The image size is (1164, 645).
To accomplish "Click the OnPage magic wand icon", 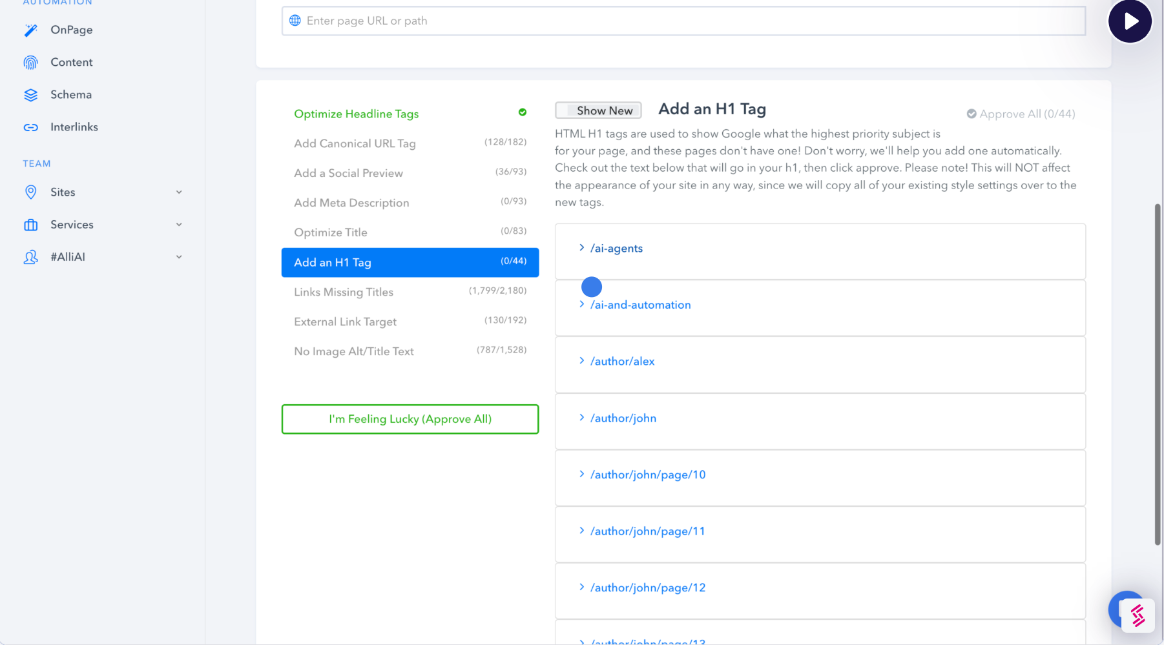I will (x=30, y=30).
